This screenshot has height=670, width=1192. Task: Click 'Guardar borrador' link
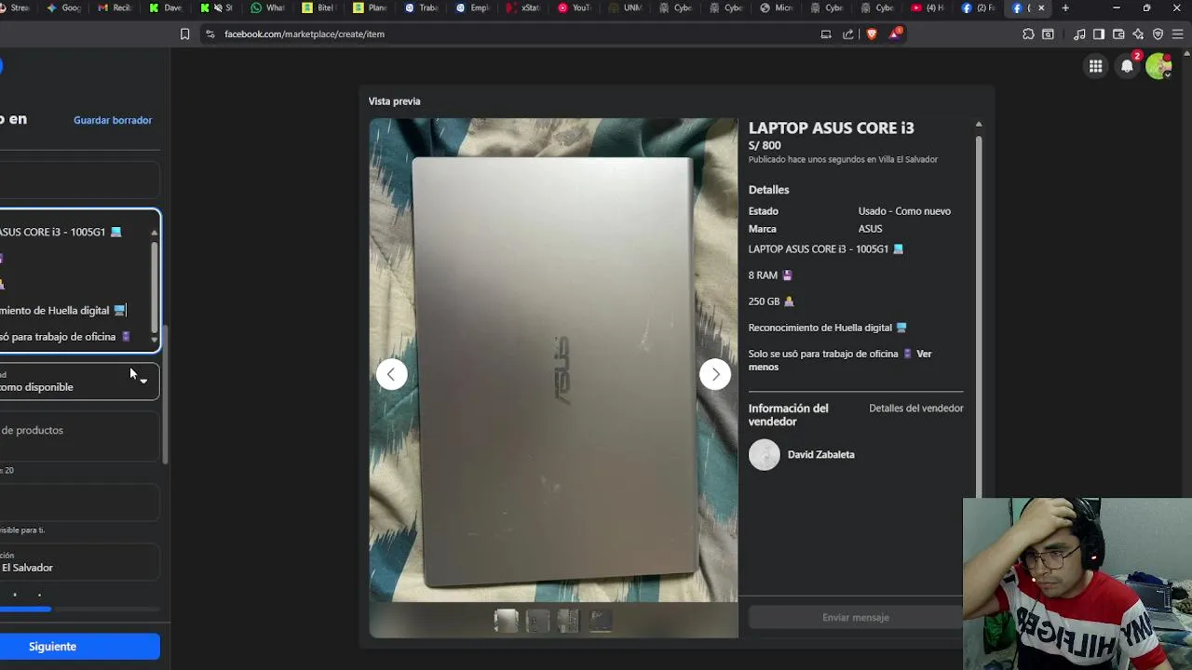click(113, 120)
